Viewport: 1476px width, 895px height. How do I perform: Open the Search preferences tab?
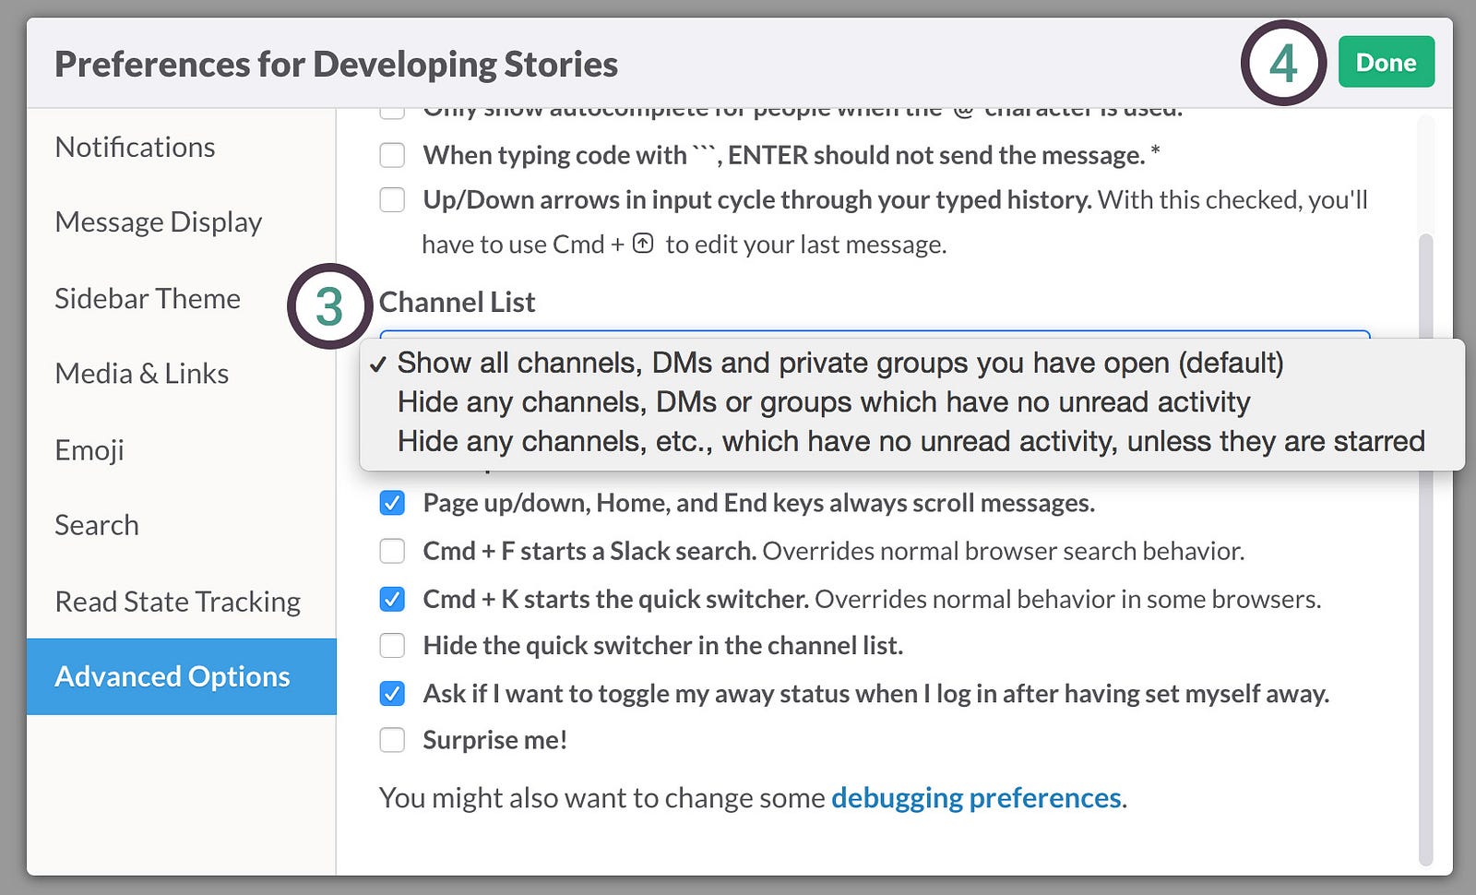pyautogui.click(x=97, y=525)
